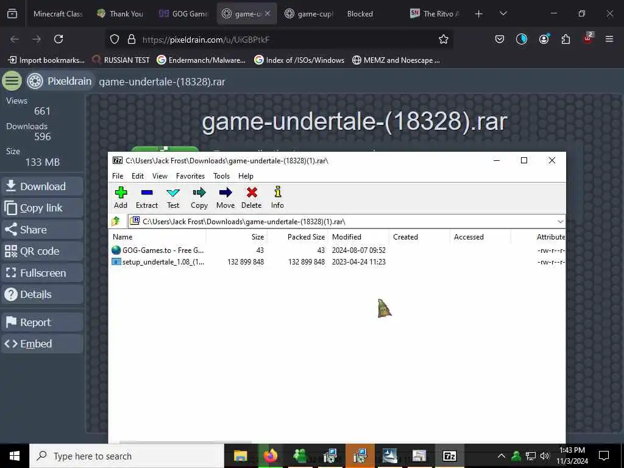624x468 pixels.
Task: Open the Firefox account icon
Action: click(544, 39)
